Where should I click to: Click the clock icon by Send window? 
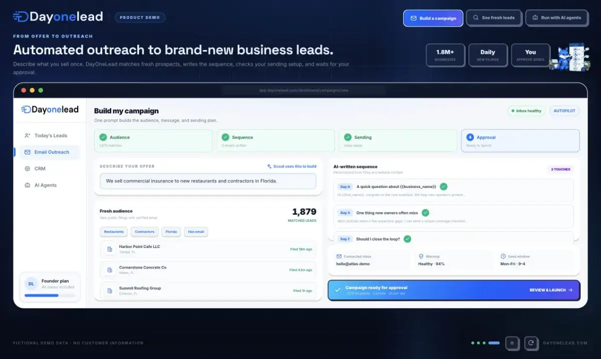point(503,256)
